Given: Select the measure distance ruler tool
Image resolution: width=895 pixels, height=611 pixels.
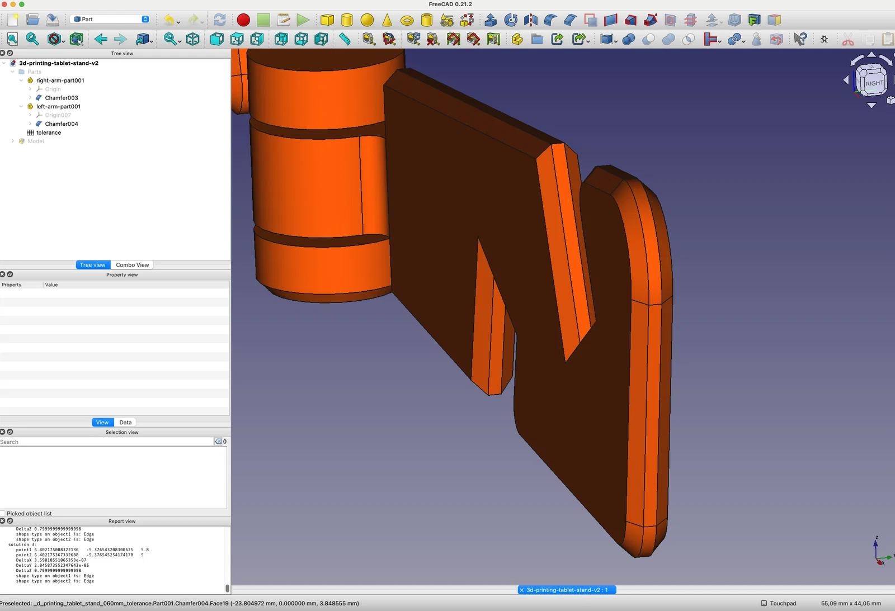Looking at the screenshot, I should click(x=345, y=39).
